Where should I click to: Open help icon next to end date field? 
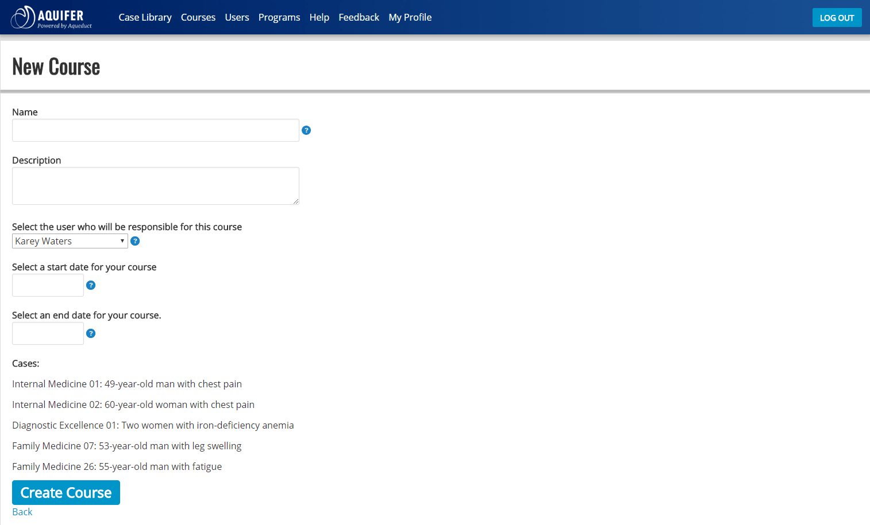tap(91, 333)
